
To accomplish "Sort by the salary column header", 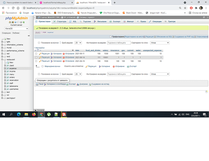I will pos(105,51).
